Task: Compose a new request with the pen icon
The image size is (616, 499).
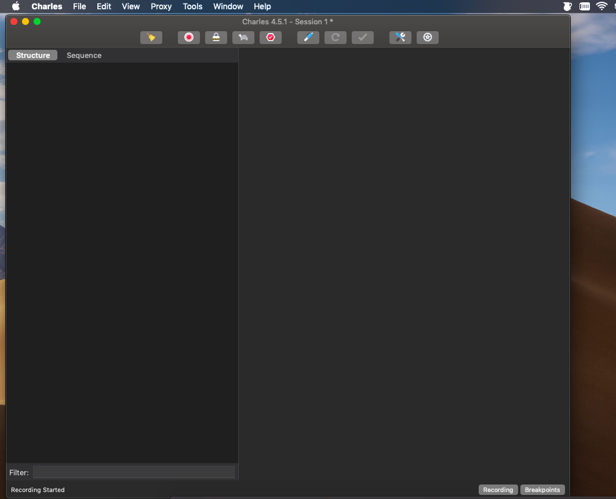Action: point(308,37)
